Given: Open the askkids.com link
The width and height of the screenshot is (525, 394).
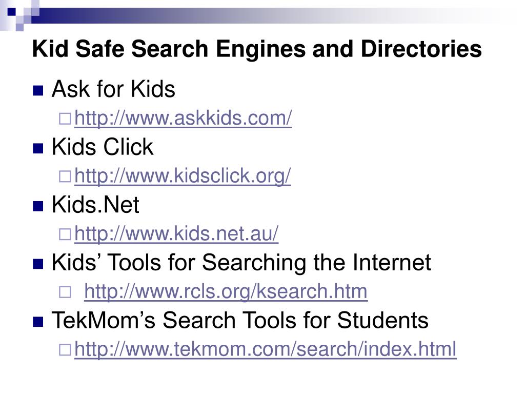Looking at the screenshot, I should [x=183, y=119].
